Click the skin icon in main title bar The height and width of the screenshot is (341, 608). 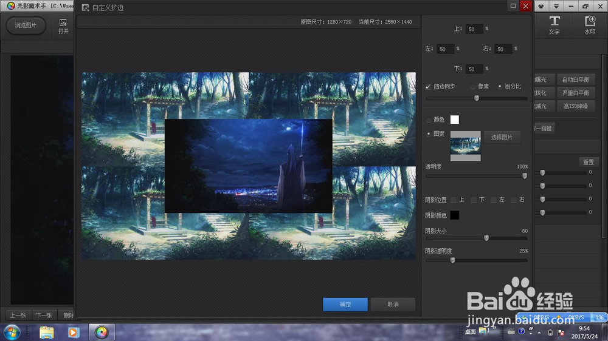tap(541, 6)
